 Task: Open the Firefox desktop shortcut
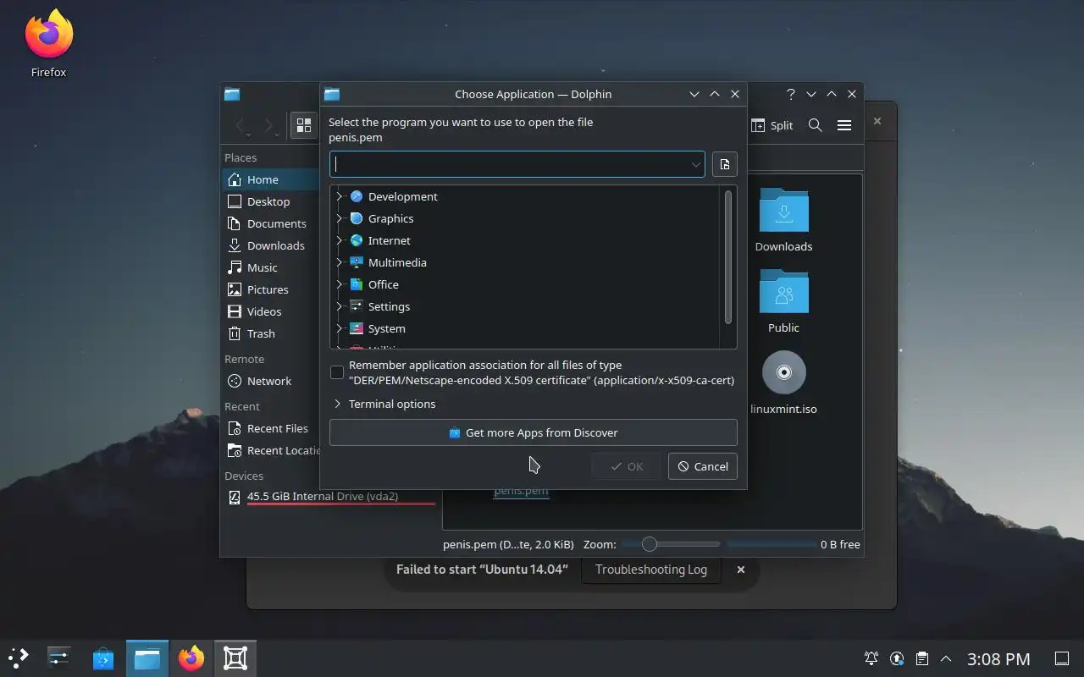click(49, 44)
